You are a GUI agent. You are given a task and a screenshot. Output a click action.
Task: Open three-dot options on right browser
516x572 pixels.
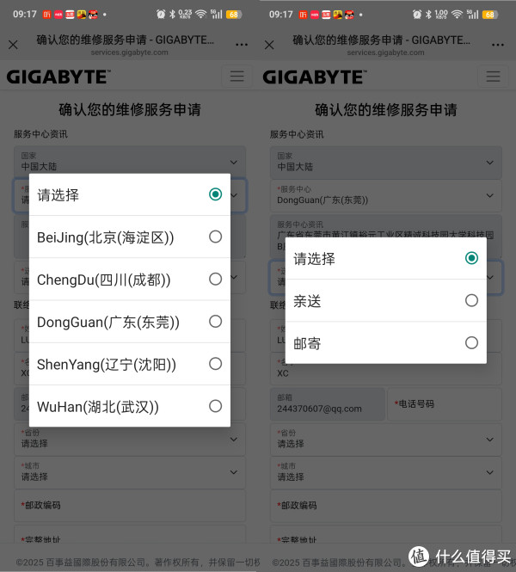(x=497, y=45)
